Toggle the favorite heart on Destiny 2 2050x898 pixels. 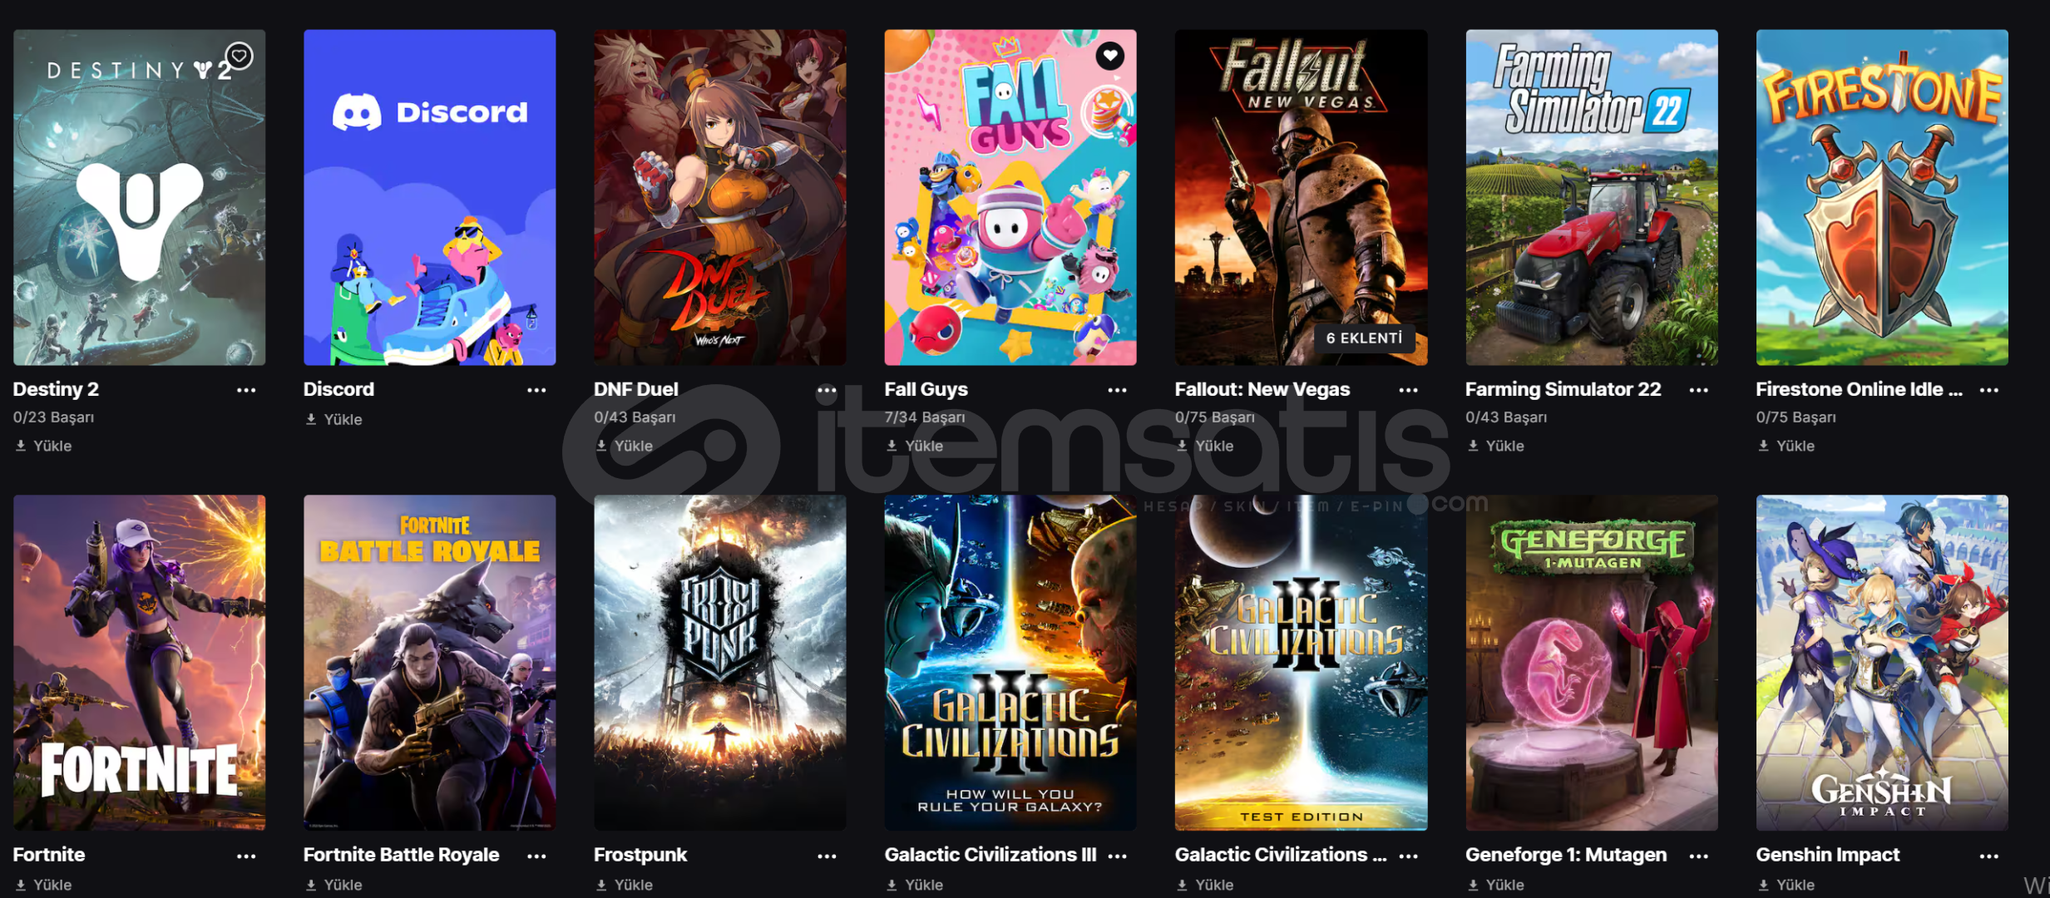[240, 56]
